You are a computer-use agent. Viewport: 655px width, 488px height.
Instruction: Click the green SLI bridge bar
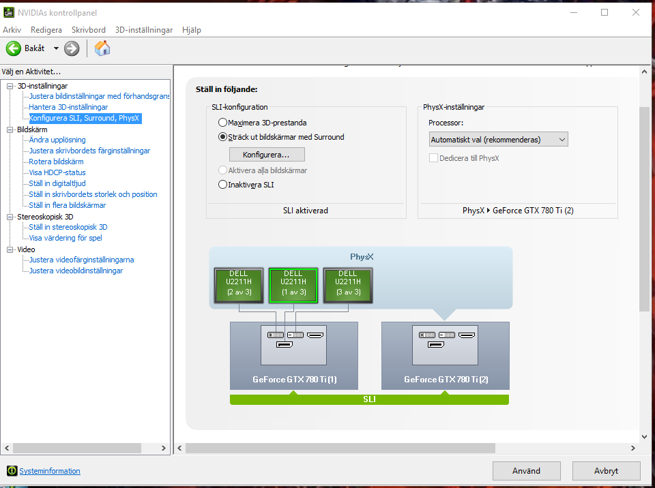point(369,399)
